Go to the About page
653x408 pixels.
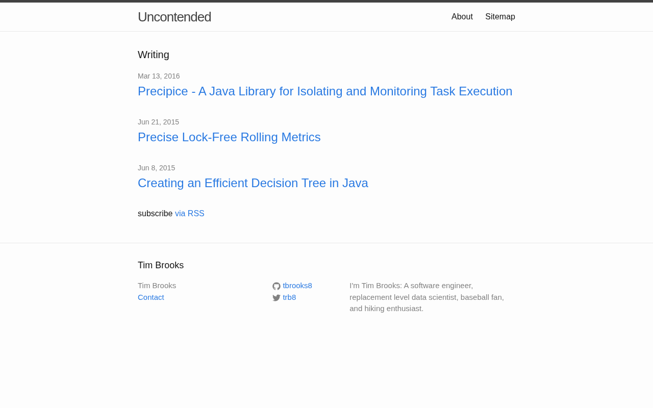coord(462,17)
